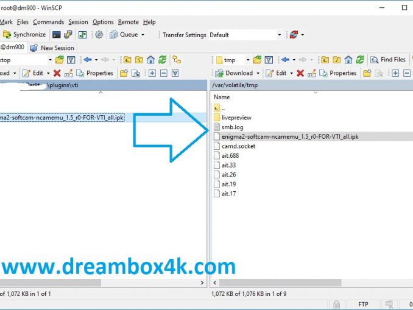Click the remote panel Edit button
This screenshot has width=413, height=310.
click(277, 73)
